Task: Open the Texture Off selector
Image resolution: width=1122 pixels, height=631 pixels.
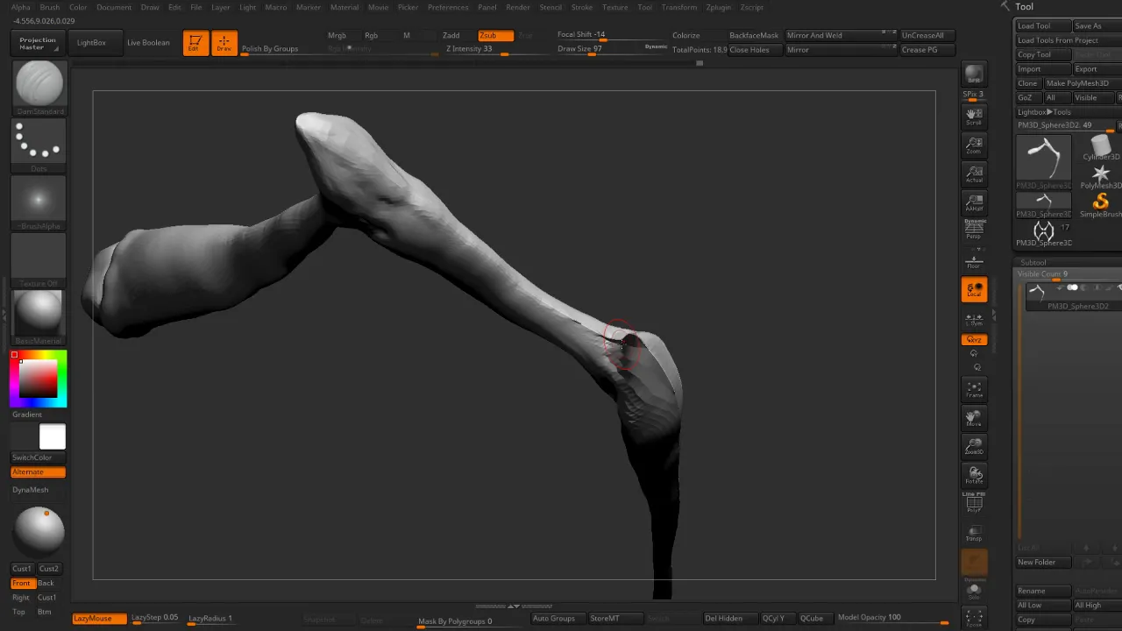Action: pos(39,259)
